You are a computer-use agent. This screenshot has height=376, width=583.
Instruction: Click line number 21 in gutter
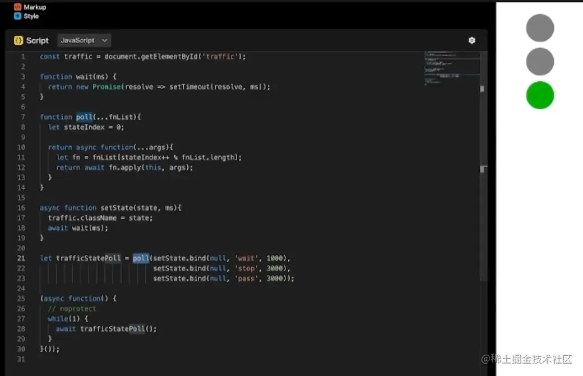(21, 258)
